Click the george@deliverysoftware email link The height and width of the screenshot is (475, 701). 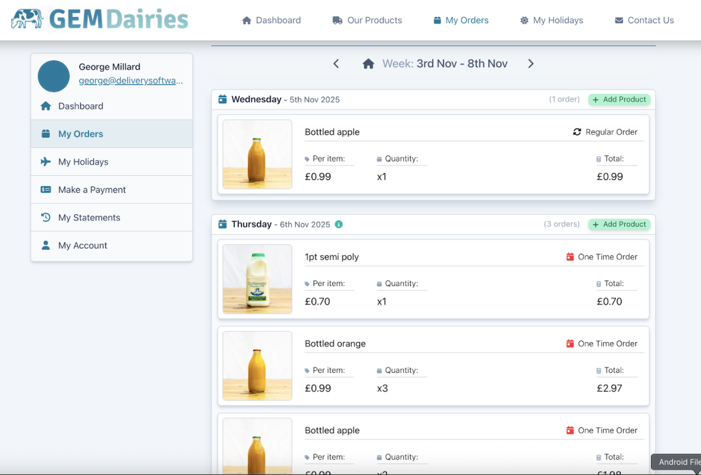[x=130, y=81]
